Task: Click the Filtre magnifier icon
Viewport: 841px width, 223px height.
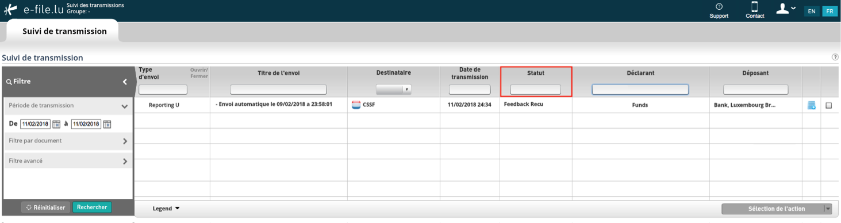Action: point(9,82)
